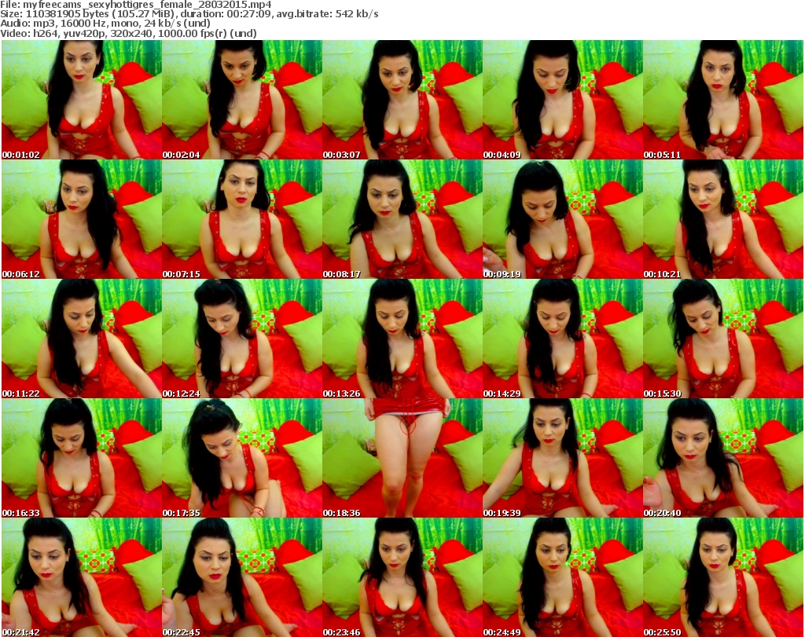Pick the frame stamped 00:14:29
Image resolution: width=805 pixels, height=637 pixels.
tap(563, 339)
